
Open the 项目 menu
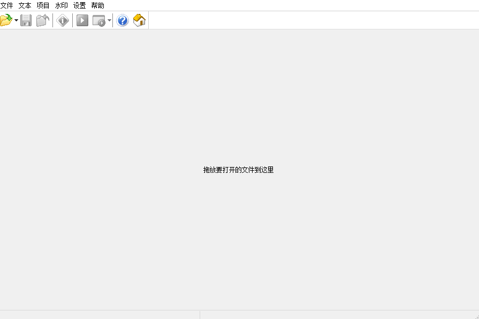(x=42, y=5)
